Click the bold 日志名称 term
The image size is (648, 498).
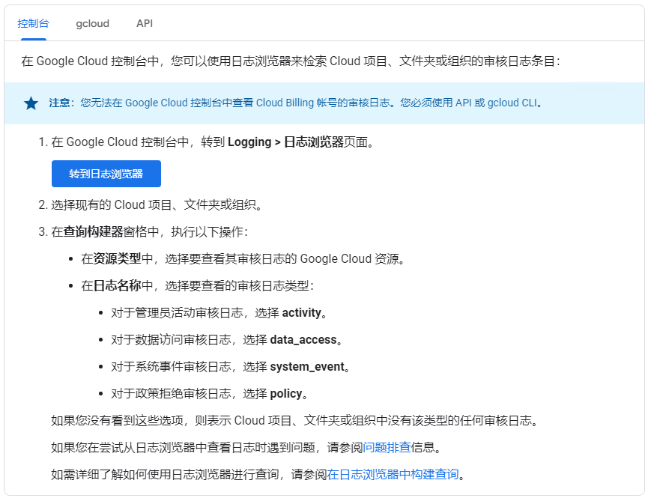pos(117,286)
